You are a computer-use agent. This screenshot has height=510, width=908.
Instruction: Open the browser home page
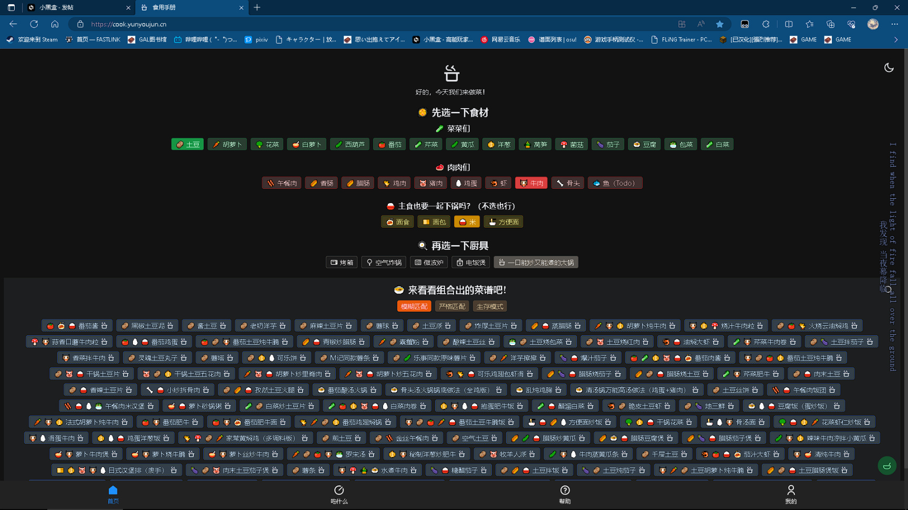[55, 24]
